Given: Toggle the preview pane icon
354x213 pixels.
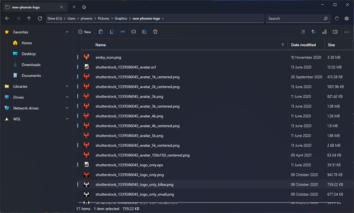Looking at the screenshot, I should pyautogui.click(x=335, y=32).
